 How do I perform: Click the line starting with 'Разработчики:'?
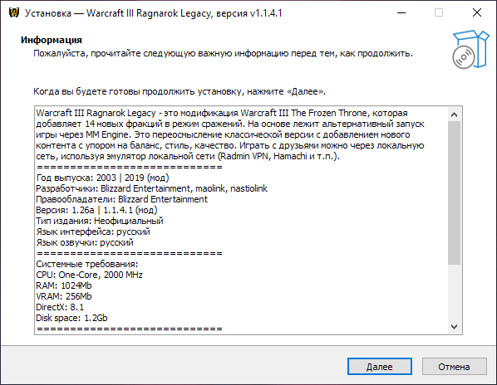point(151,188)
